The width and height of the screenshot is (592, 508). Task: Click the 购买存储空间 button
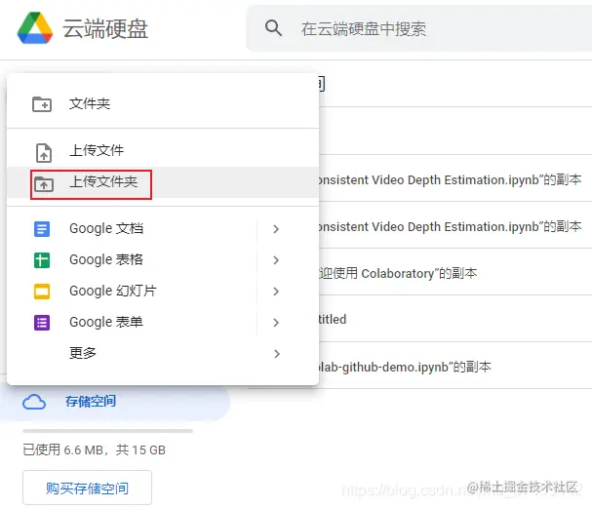click(x=87, y=488)
